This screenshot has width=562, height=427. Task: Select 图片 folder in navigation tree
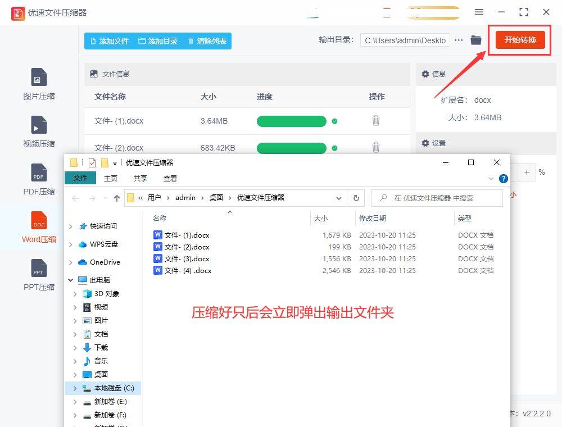tap(101, 321)
